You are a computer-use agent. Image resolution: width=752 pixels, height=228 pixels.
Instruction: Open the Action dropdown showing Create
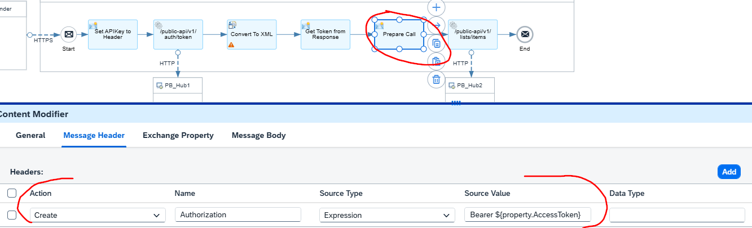click(x=98, y=215)
